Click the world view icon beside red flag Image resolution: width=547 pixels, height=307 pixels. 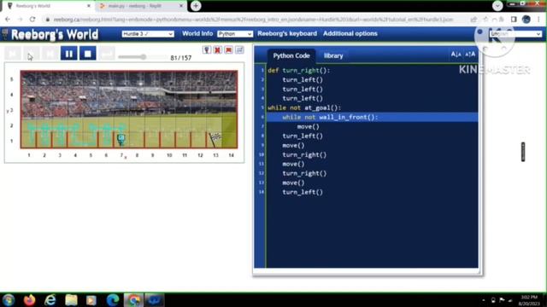239,50
